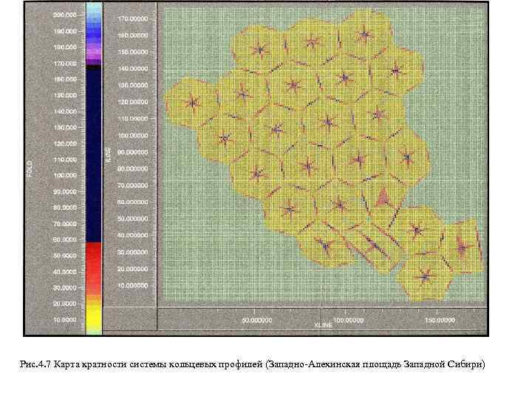The image size is (532, 399).
Task: Select ILINE axis label 80.000000
Action: [x=133, y=168]
